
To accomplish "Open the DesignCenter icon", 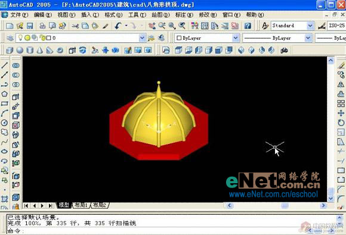I will click(x=205, y=26).
